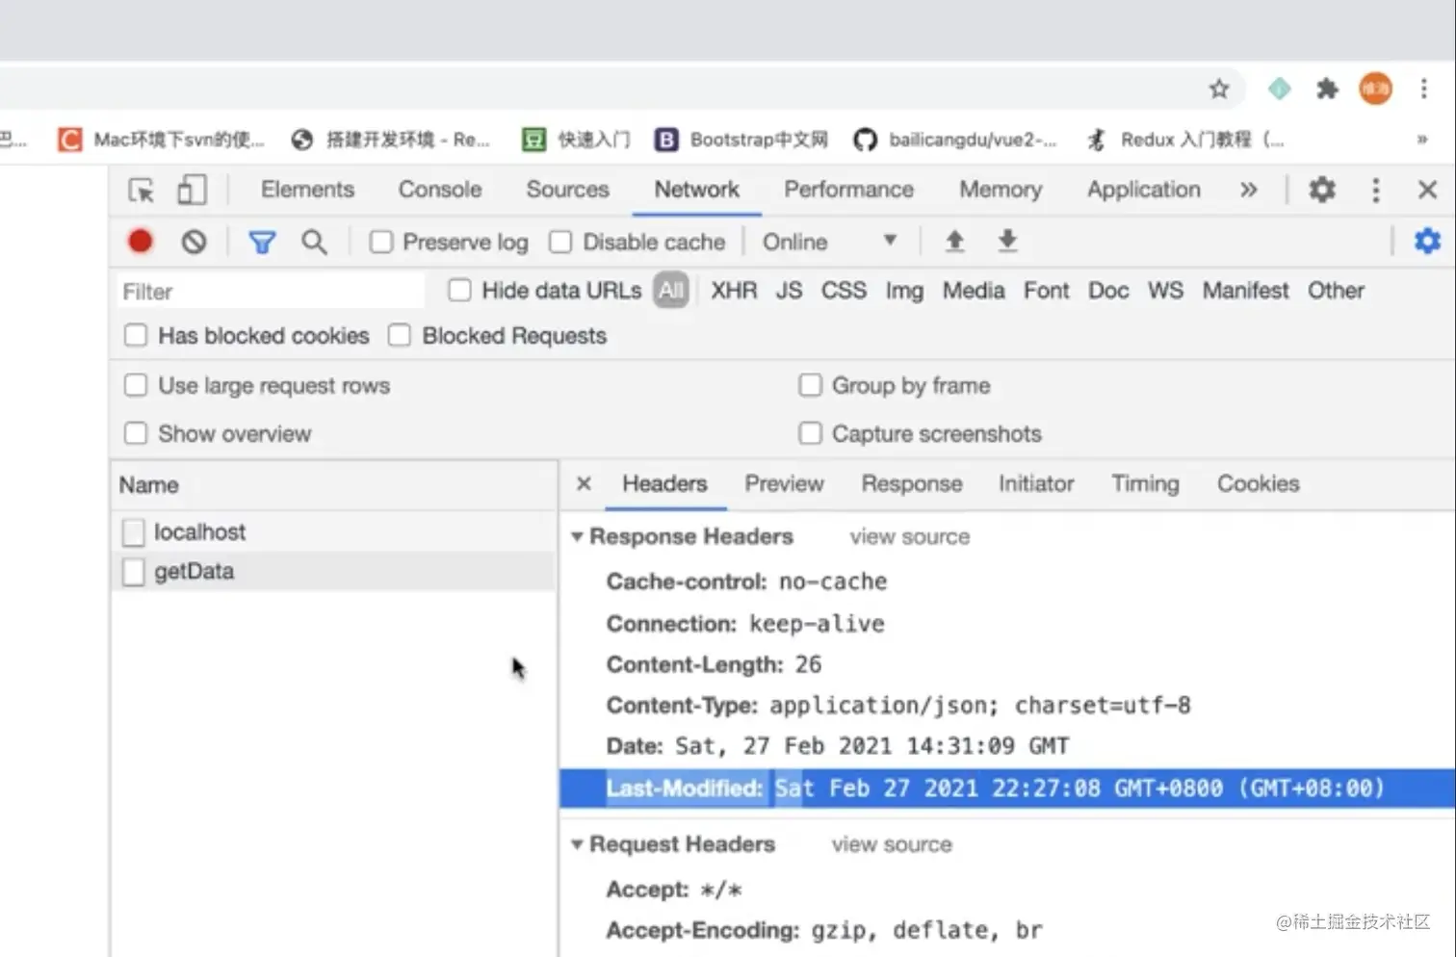Show more hidden bookmarks
Viewport: 1456px width, 957px height.
click(x=1422, y=140)
